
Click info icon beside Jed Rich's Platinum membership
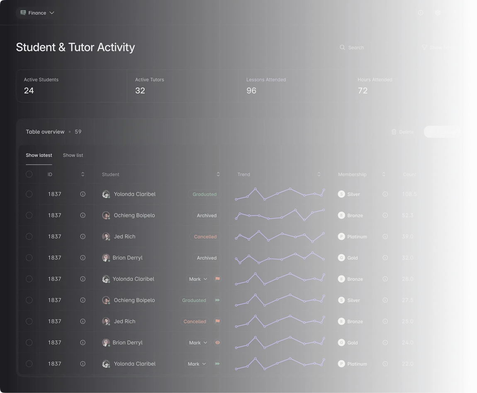point(385,237)
